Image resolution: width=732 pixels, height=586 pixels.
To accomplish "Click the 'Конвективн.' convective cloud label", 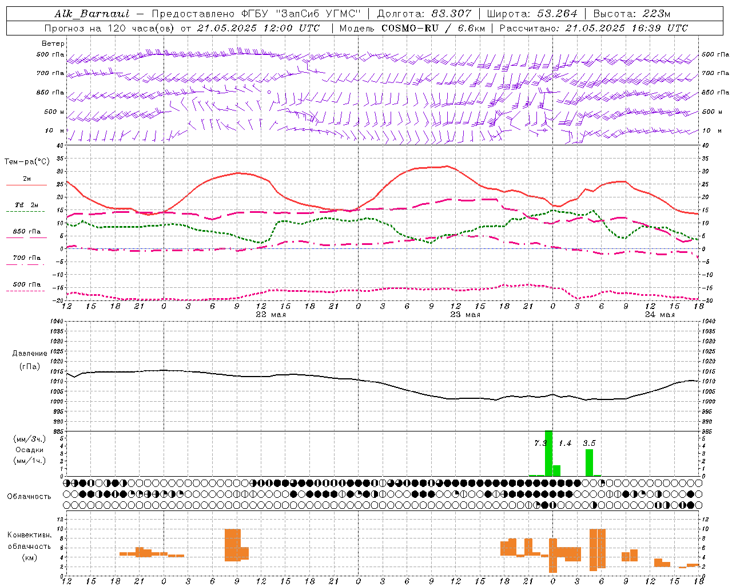I will [x=29, y=535].
